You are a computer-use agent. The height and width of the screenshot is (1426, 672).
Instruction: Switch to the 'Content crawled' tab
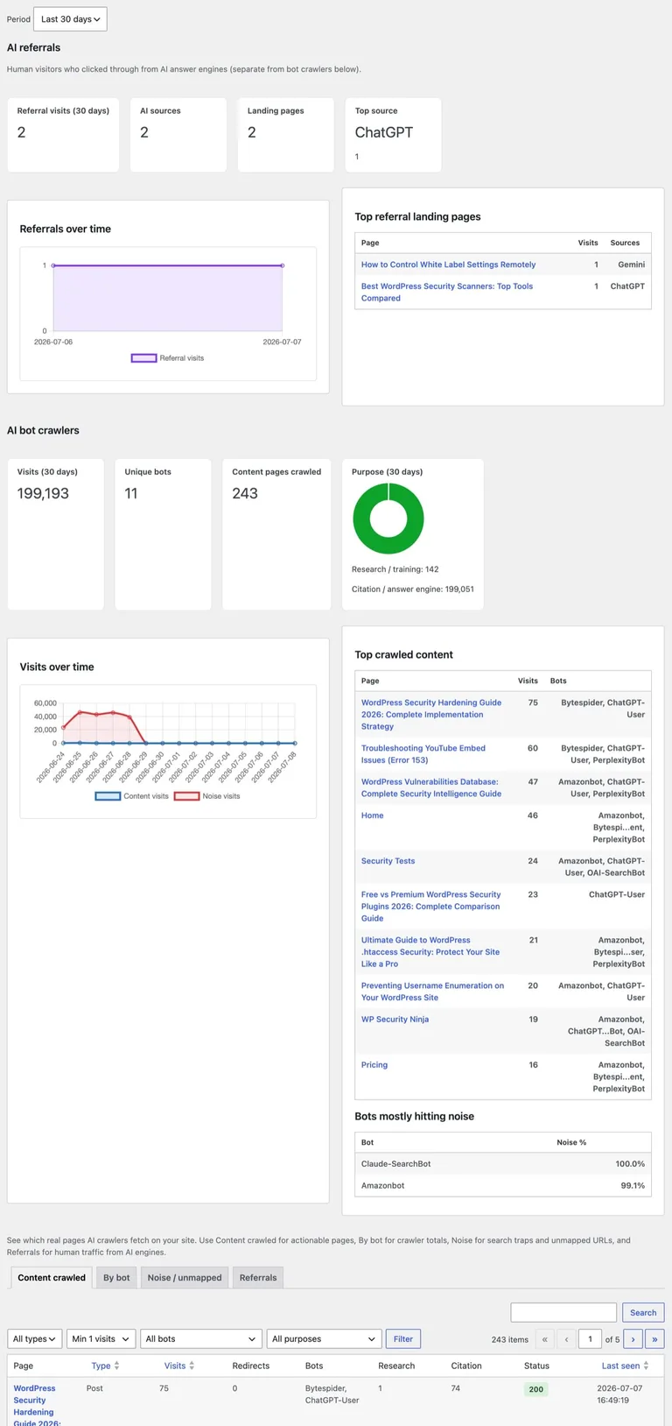pos(52,1278)
